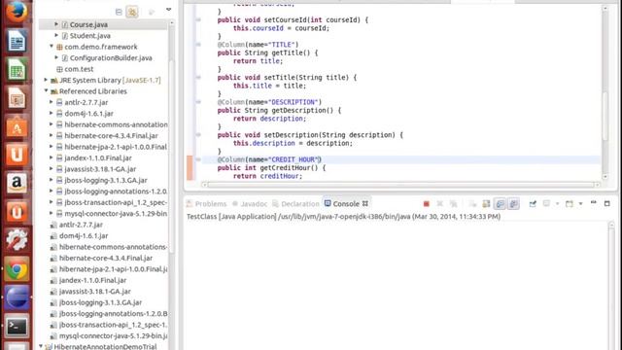622x350 pixels.
Task: Open Display Selected Console dropdown arrow
Action: pos(557,203)
